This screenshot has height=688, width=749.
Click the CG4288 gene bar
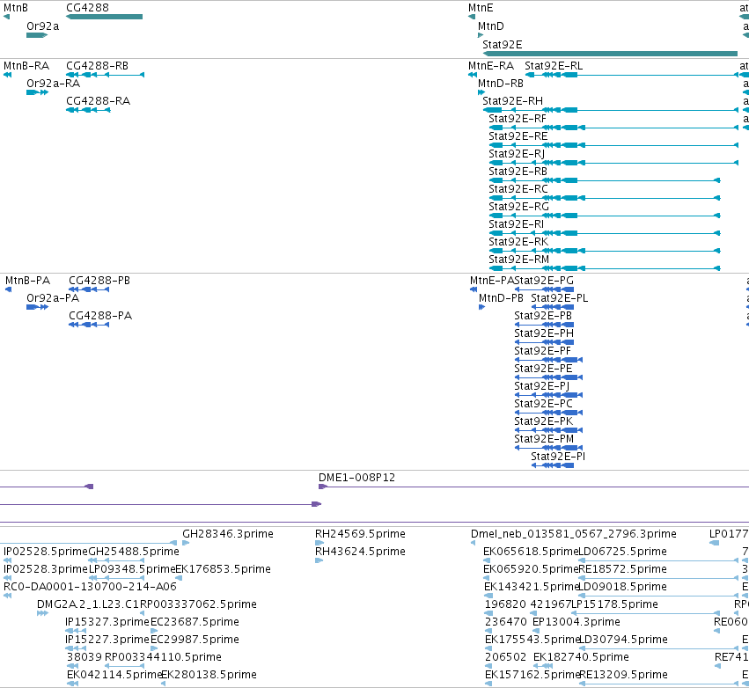tap(104, 17)
